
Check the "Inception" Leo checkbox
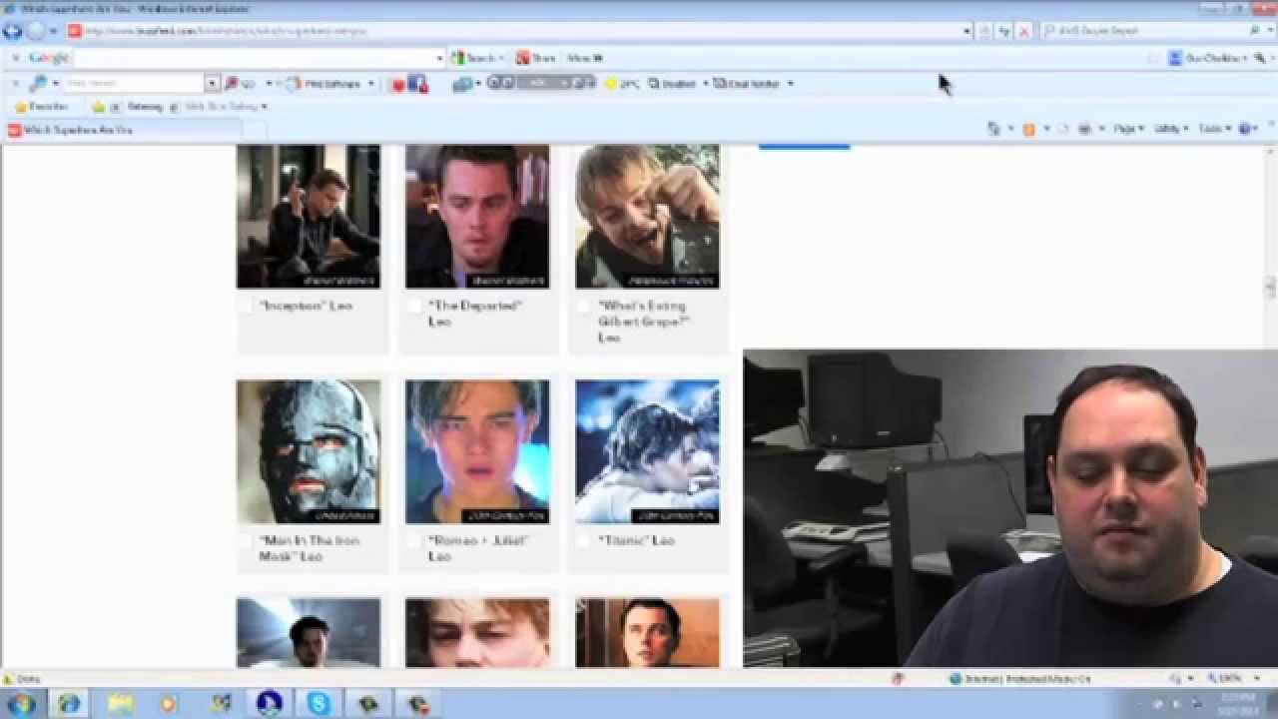(246, 307)
